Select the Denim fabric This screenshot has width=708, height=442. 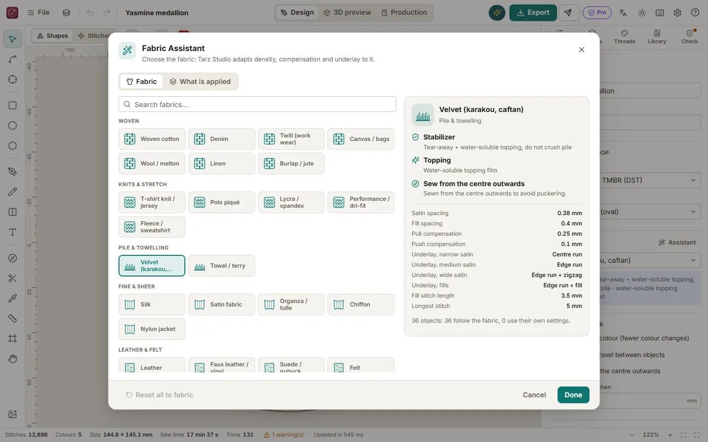[222, 139]
